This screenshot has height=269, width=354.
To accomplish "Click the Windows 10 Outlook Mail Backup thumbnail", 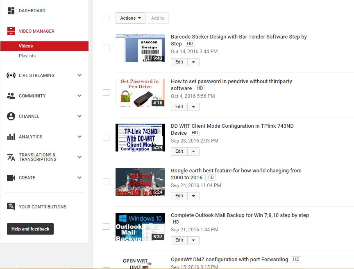I will 140,226.
